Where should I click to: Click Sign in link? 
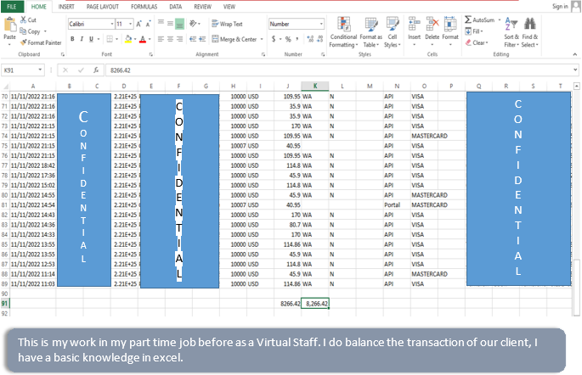560,6
